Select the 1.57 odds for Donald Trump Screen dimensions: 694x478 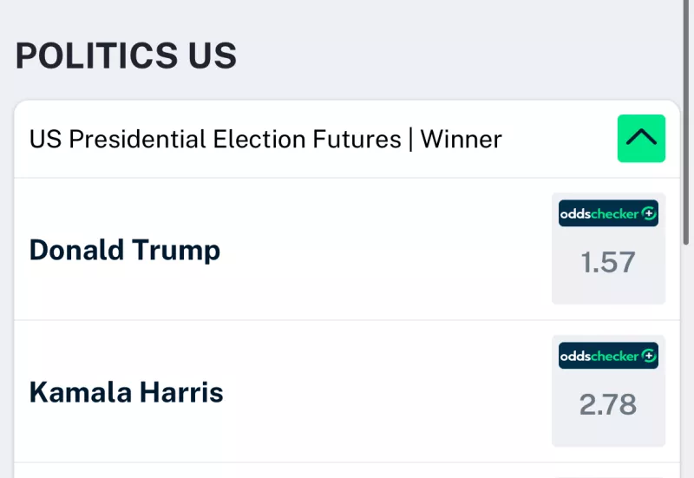(608, 262)
